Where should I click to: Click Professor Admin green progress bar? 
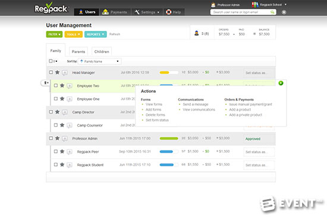tap(169, 139)
